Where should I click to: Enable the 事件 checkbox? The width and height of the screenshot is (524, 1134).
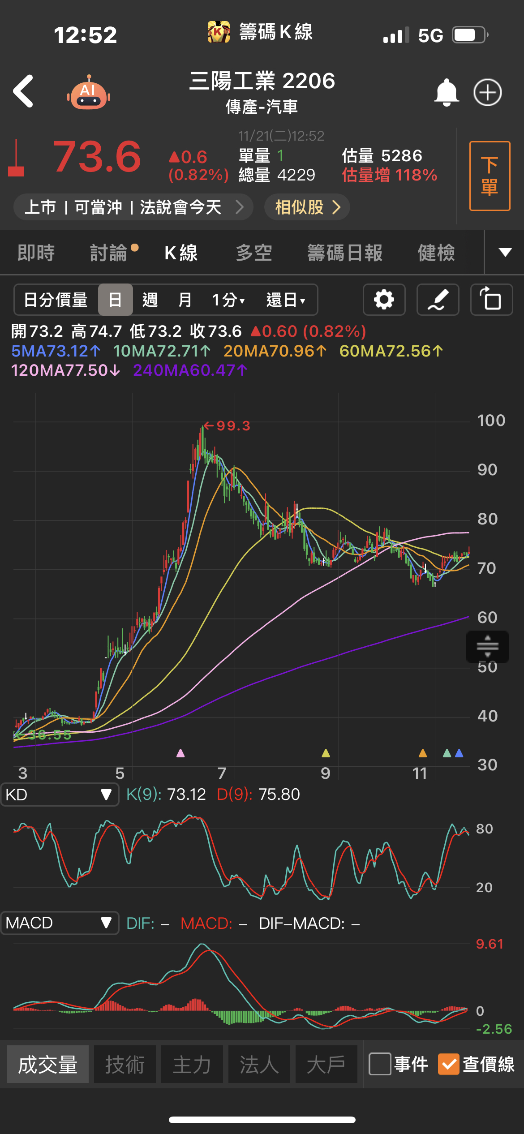pyautogui.click(x=380, y=1064)
